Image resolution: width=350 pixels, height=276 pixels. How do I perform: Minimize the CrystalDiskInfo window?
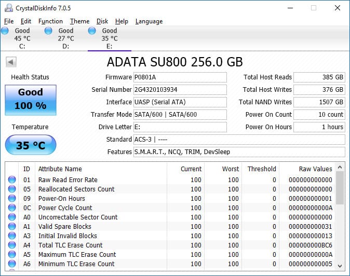point(290,8)
